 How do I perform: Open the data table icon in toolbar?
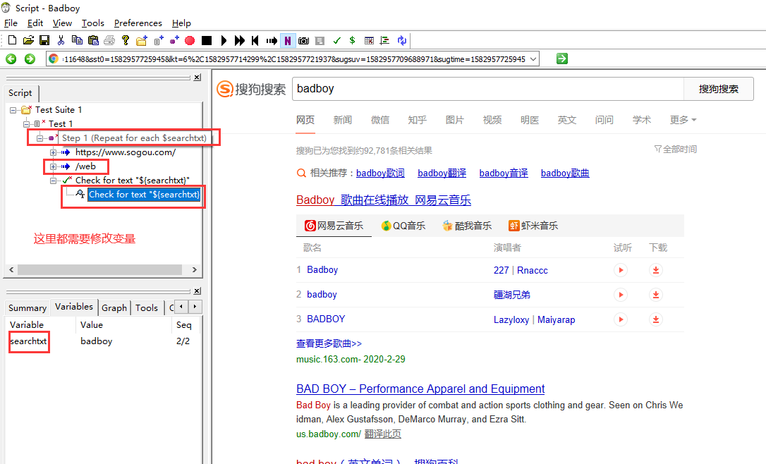(x=369, y=40)
